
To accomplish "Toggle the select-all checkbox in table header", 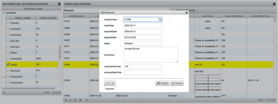I will tap(8, 18).
